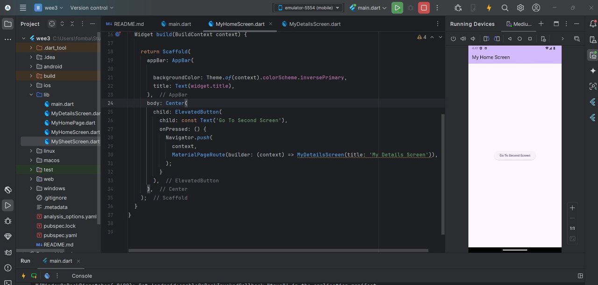Click editor vertical scrollbar
Image resolution: width=598 pixels, height=285 pixels.
click(443, 174)
